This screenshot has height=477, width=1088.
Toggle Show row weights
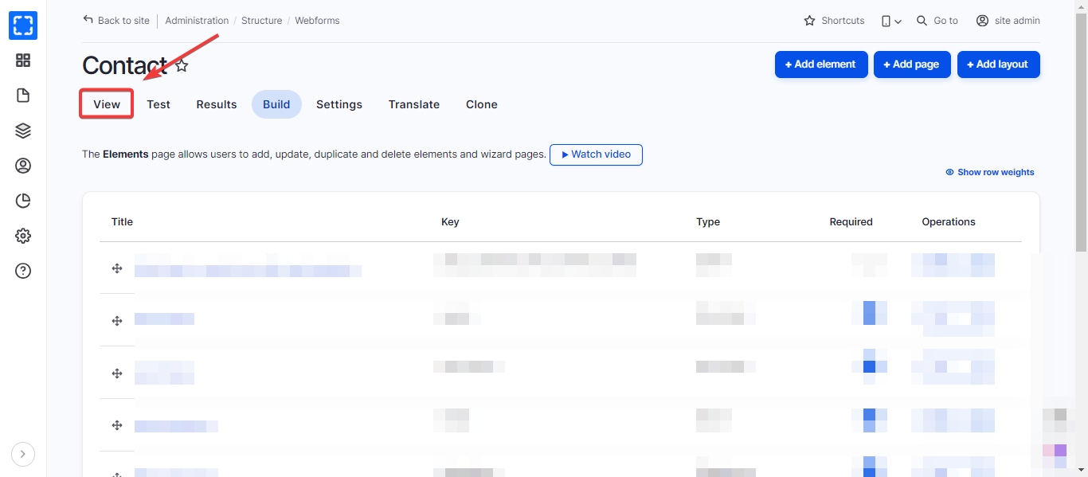(x=989, y=172)
